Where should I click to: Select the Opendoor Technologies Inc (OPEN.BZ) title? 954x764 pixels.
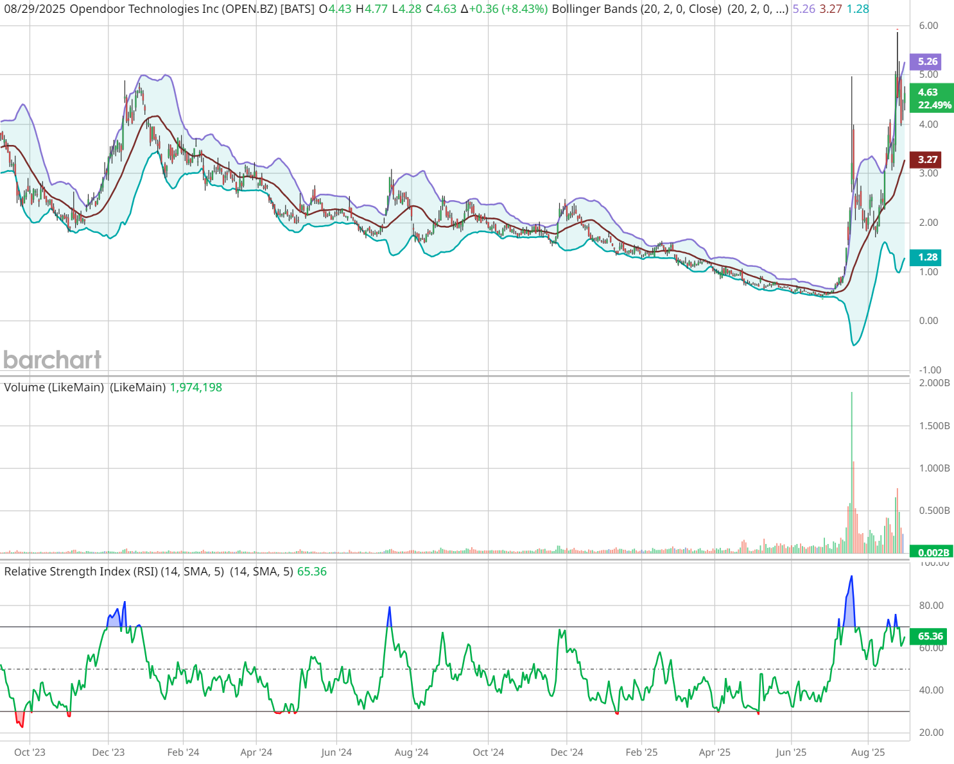[173, 9]
